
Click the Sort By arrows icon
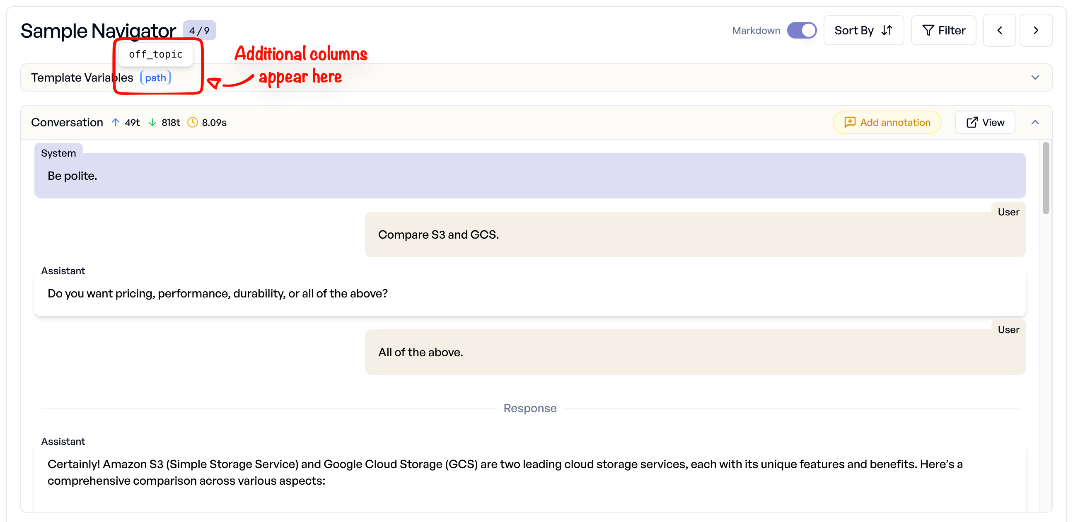pos(887,30)
